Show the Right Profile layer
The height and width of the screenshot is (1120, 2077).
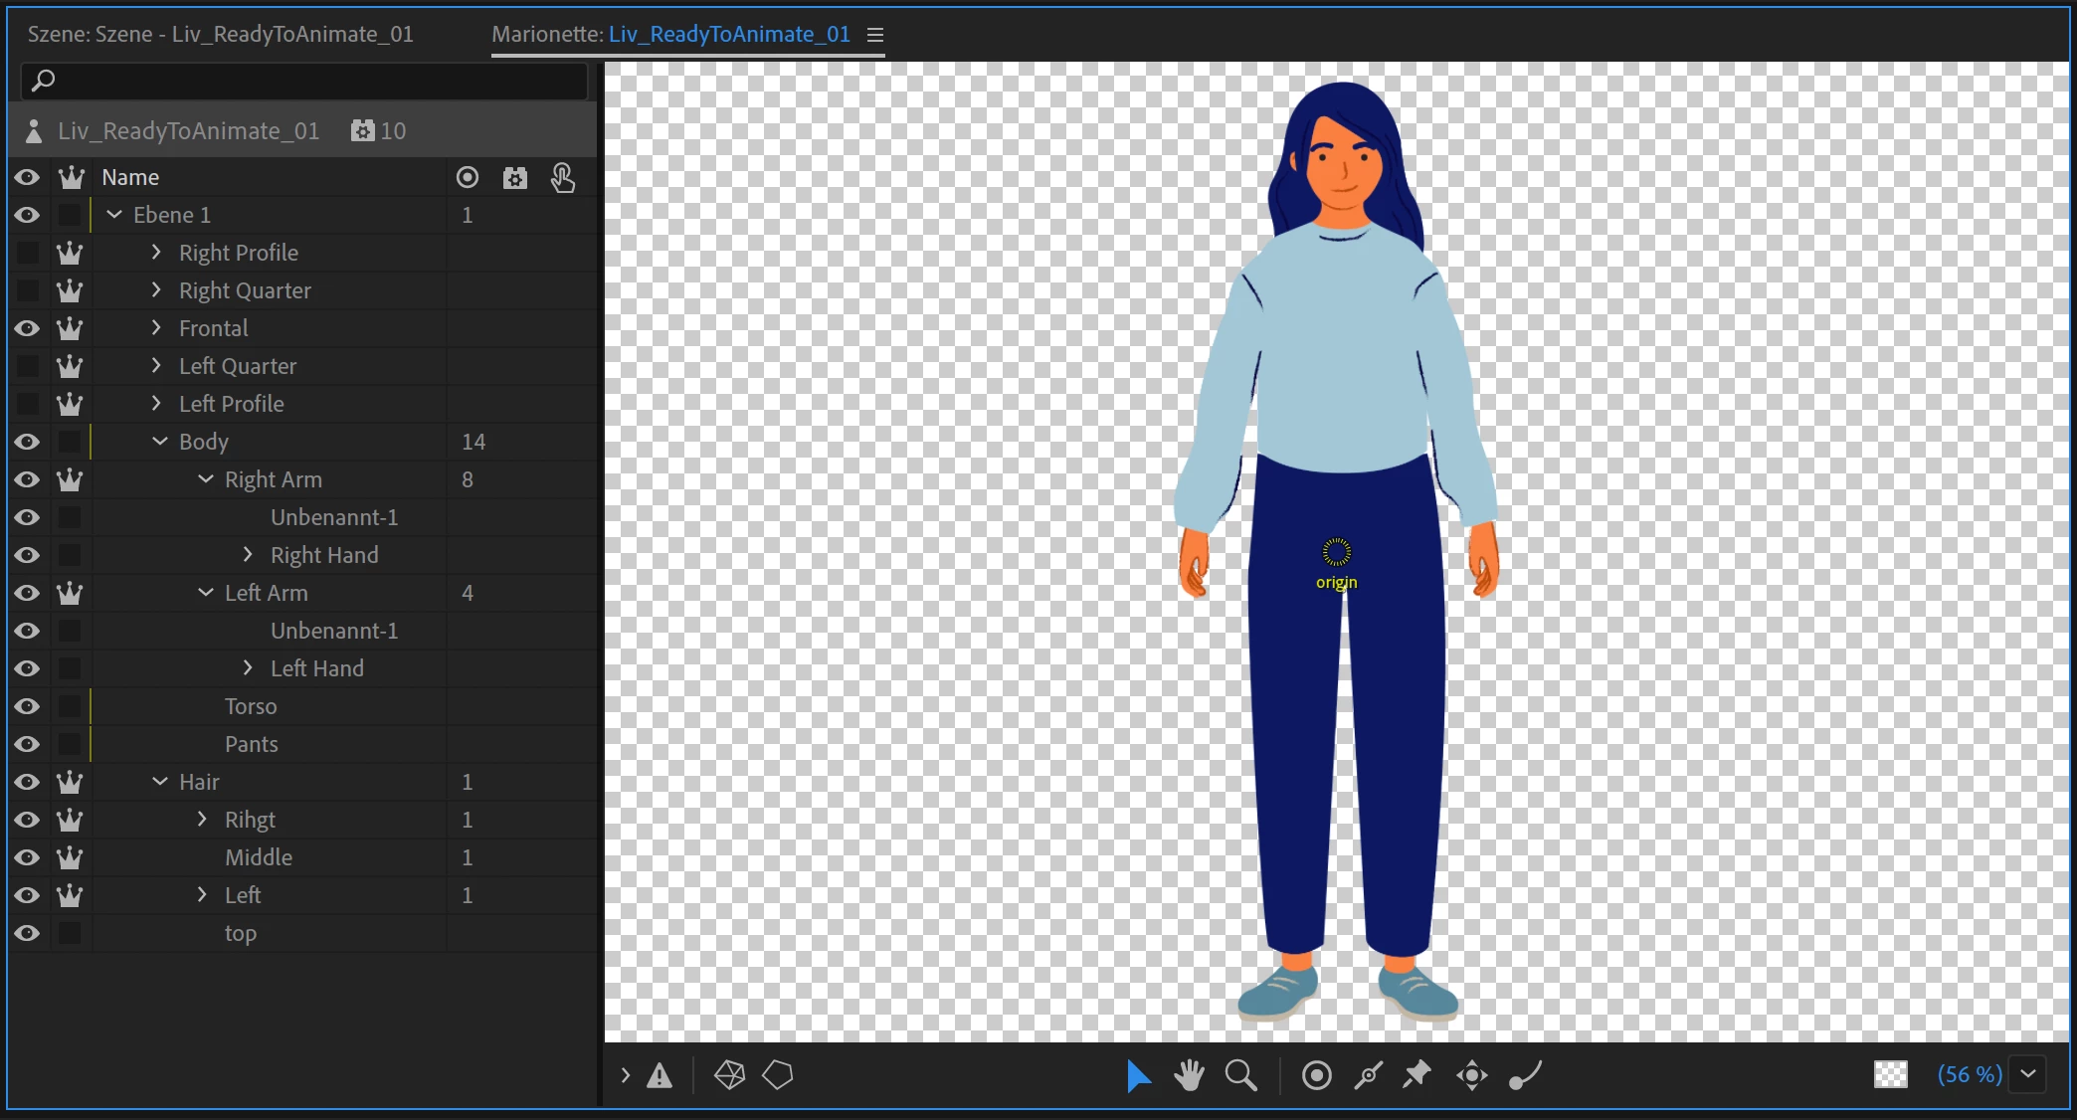coord(27,253)
